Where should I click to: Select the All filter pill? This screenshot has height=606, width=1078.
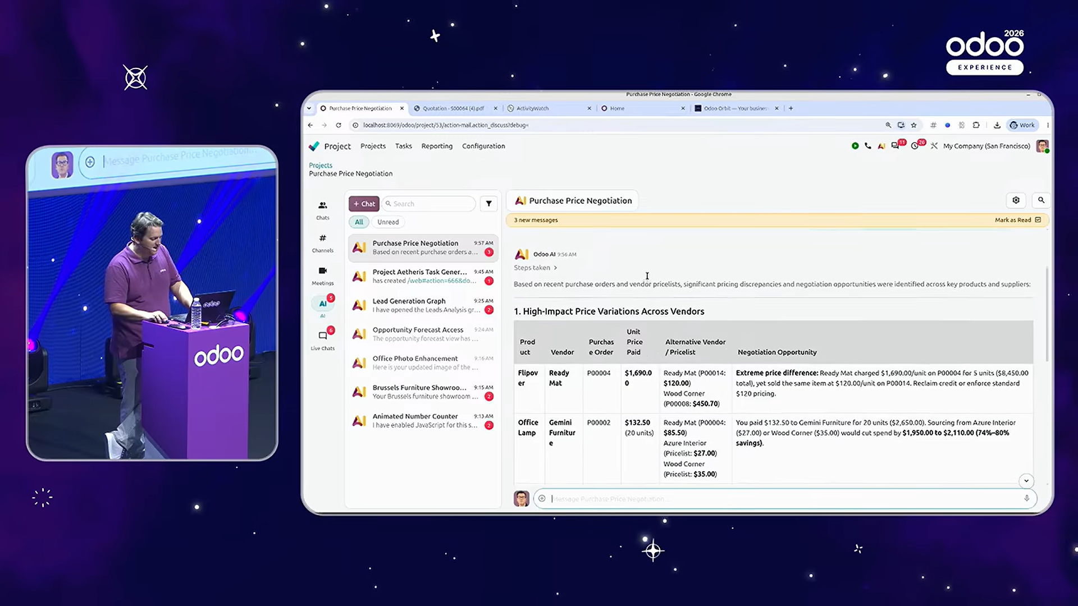(359, 222)
